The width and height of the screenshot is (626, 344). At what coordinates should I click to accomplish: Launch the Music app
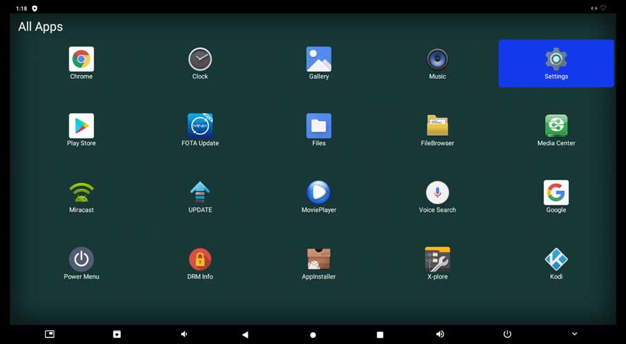pos(438,63)
